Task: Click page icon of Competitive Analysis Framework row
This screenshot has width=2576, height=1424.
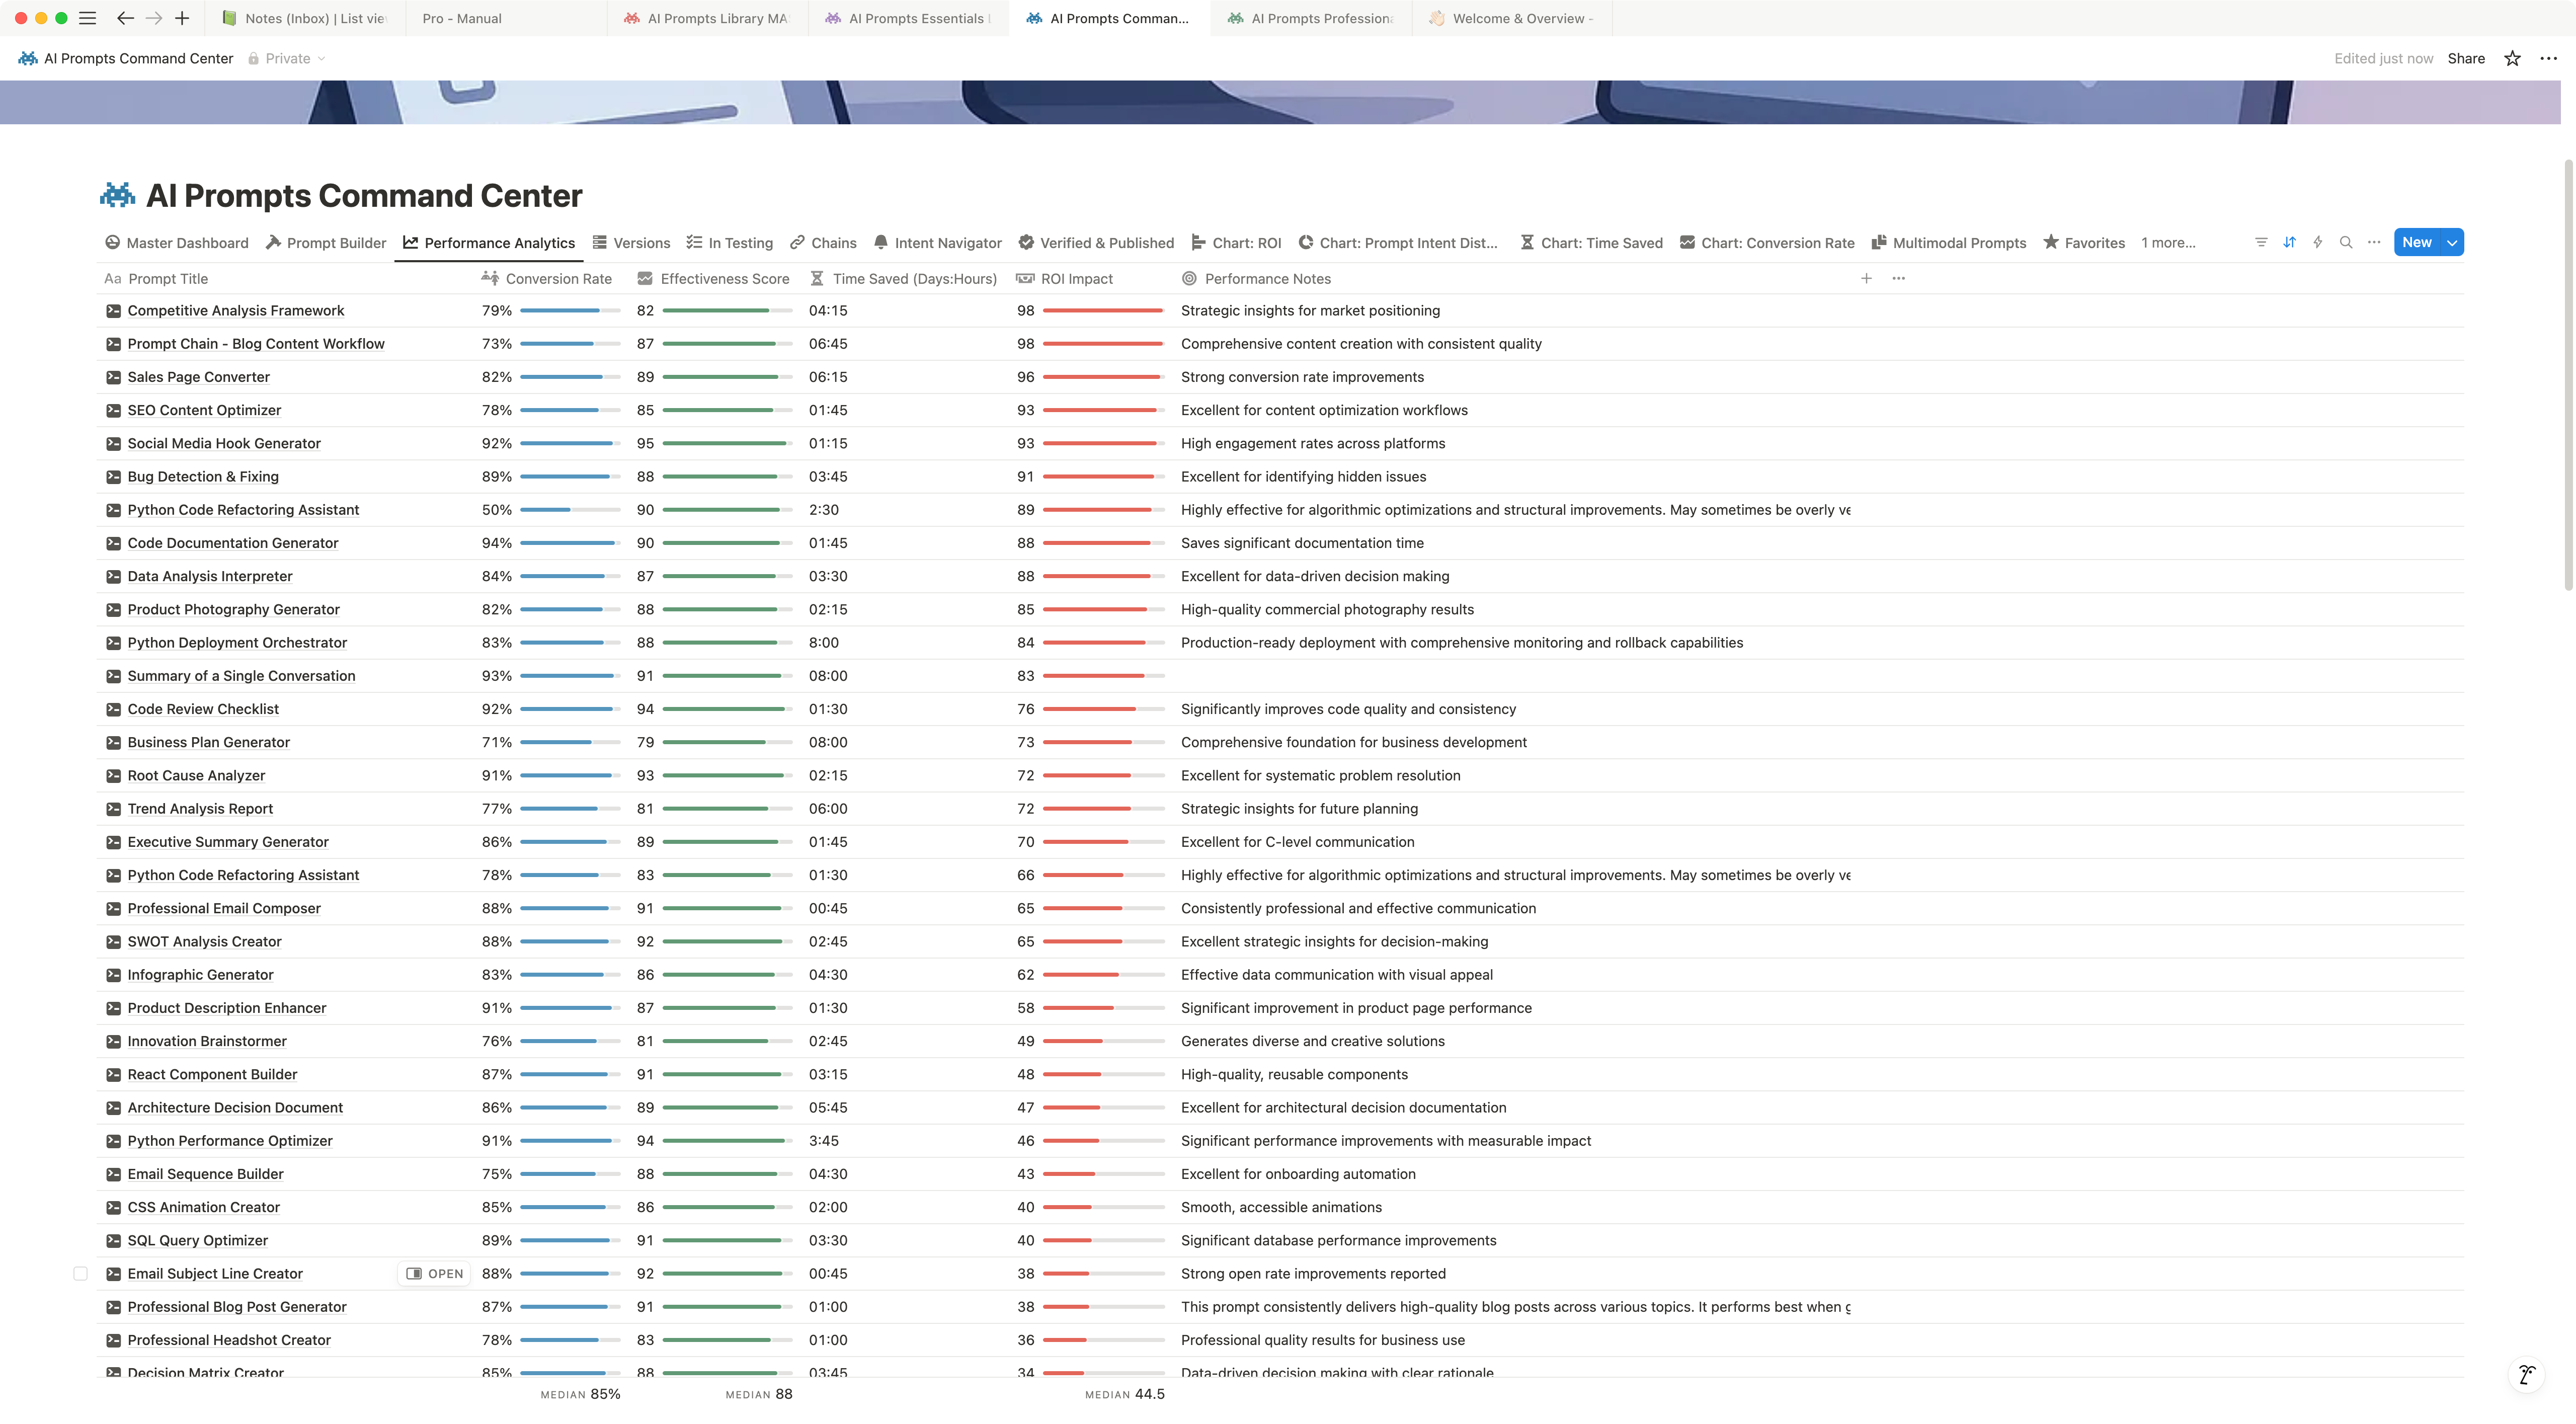Action: [114, 311]
